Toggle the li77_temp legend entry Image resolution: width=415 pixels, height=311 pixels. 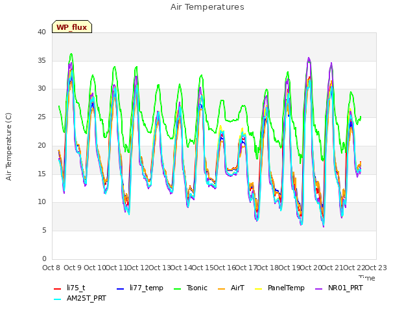[140, 288]
